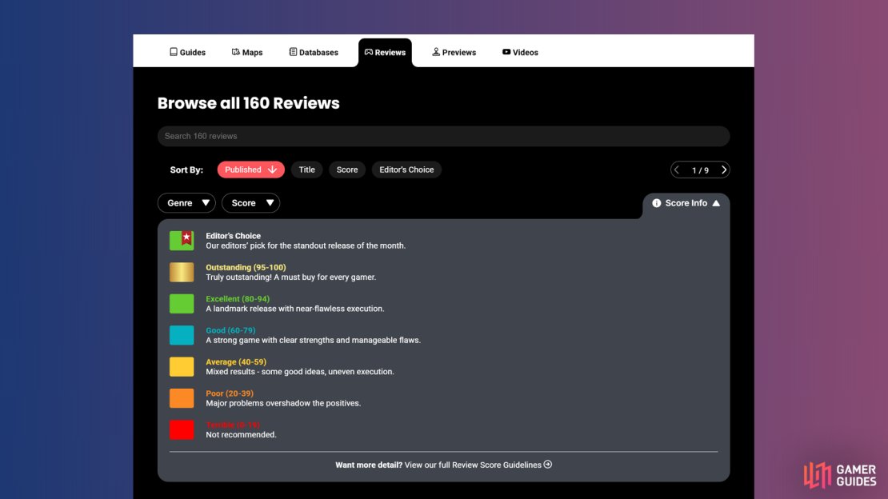Expand the Genre filter dropdown
Viewport: 888px width, 499px height.
tap(186, 203)
